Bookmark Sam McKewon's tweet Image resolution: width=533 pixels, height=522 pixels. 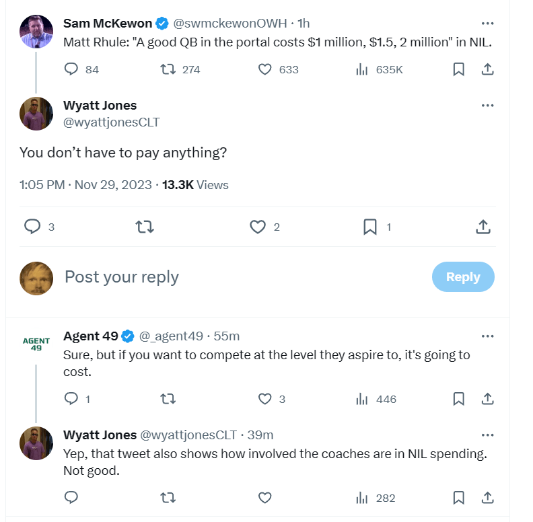click(x=458, y=69)
